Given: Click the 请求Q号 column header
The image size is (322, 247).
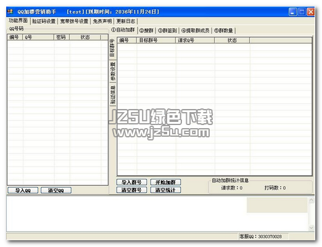Looking at the screenshot, I should click(x=195, y=40).
